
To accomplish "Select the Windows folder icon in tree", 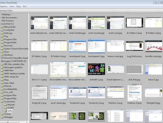I will [x=2, y=55].
